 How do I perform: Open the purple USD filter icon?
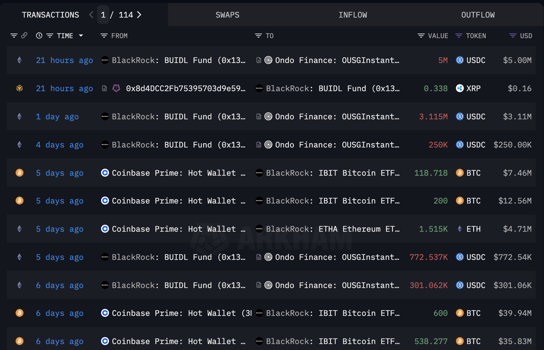pos(513,35)
